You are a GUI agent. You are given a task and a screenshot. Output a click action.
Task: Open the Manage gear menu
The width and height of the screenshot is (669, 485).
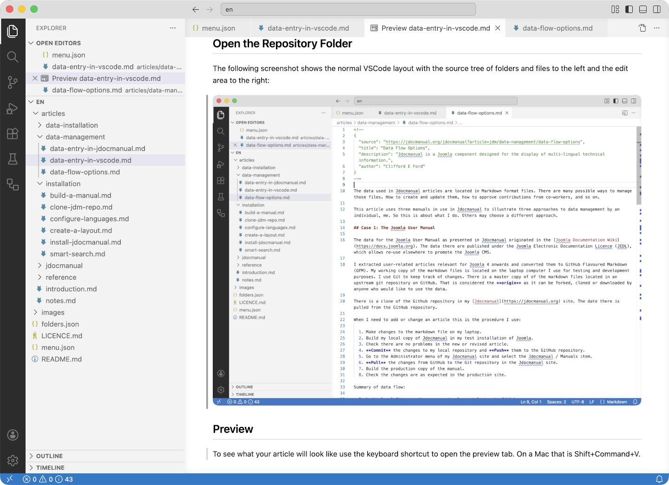(13, 460)
